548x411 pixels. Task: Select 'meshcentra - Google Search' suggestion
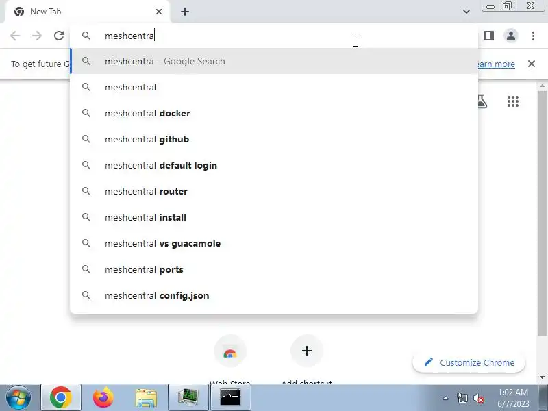[x=274, y=61]
